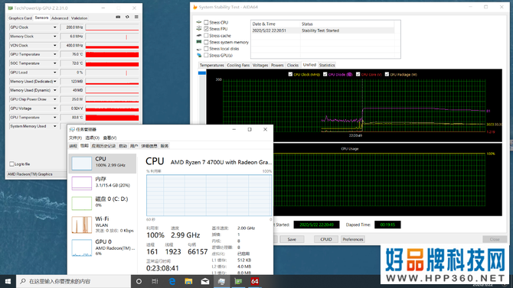Select the memory (内存) thumbnail in Task Manager

click(81, 183)
